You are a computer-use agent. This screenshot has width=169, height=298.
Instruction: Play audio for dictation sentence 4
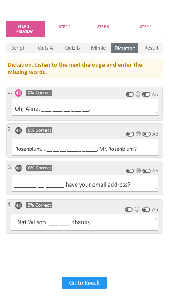(x=18, y=206)
